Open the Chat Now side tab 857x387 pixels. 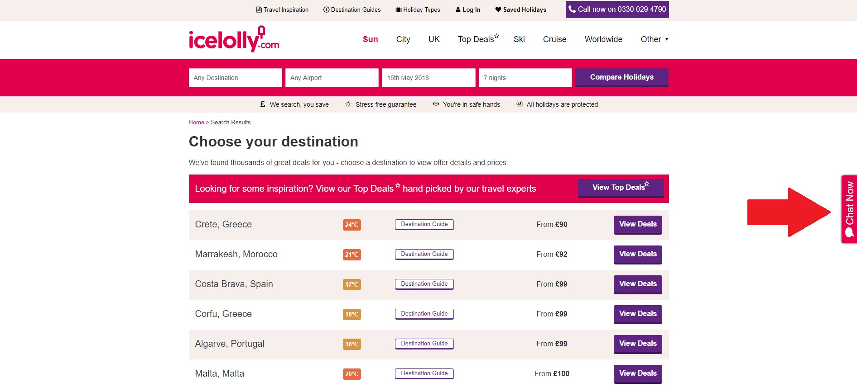(x=849, y=209)
